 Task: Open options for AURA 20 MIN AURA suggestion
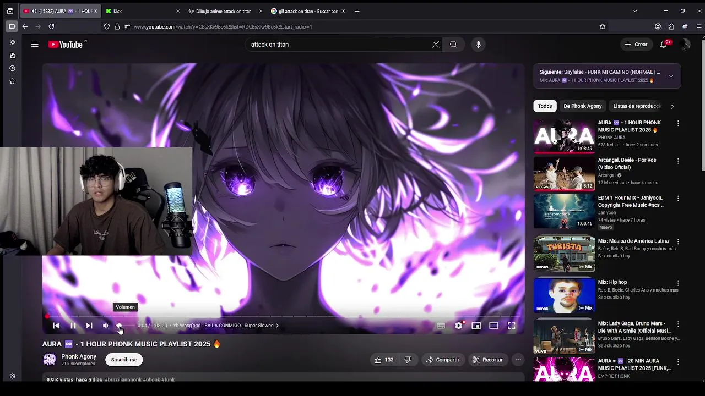pos(678,362)
